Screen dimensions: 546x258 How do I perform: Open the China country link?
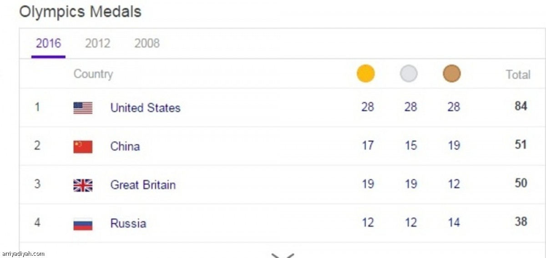(x=125, y=146)
